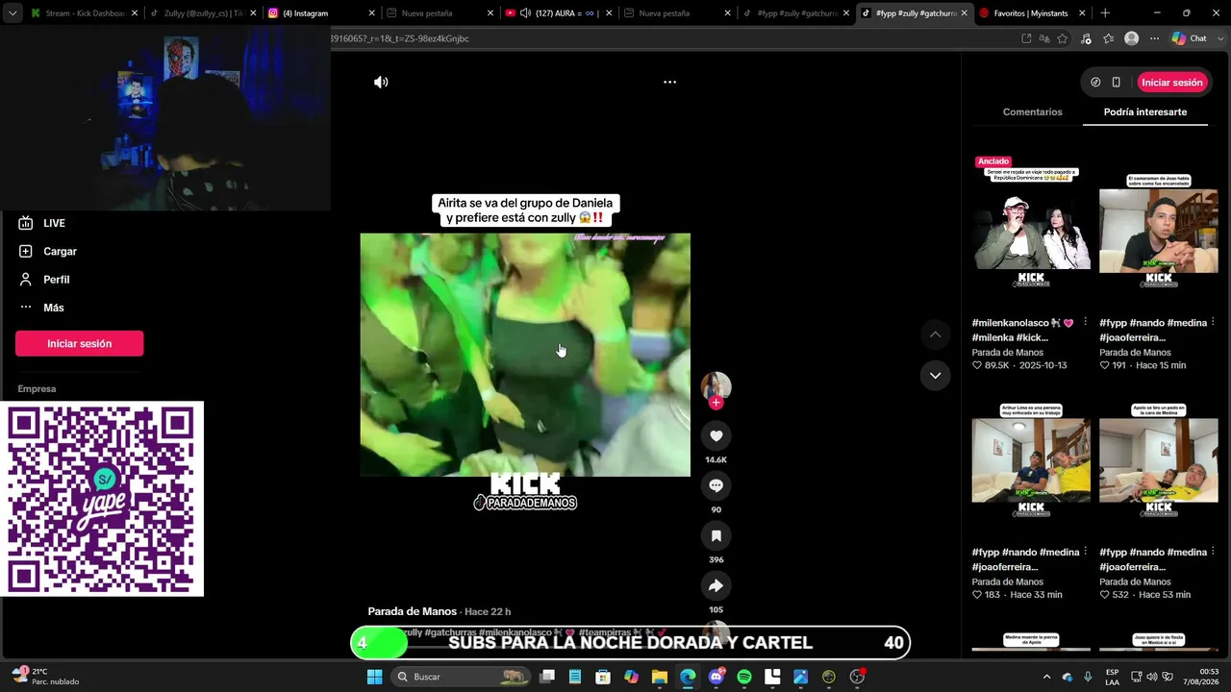Open options for the 'Hace 15 min' video
This screenshot has height=692, width=1231.
pyautogui.click(x=1213, y=323)
